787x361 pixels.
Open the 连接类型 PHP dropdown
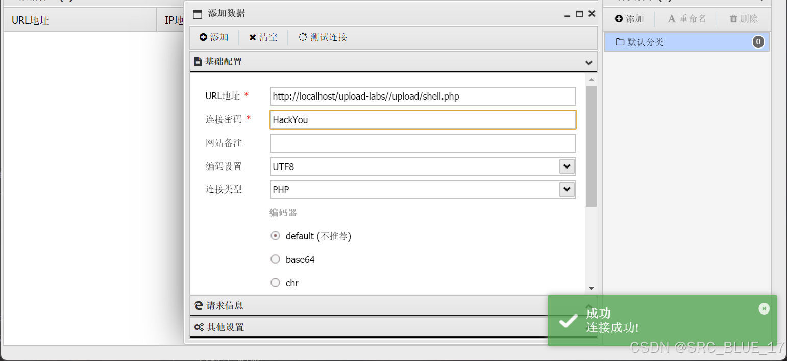[x=567, y=189]
